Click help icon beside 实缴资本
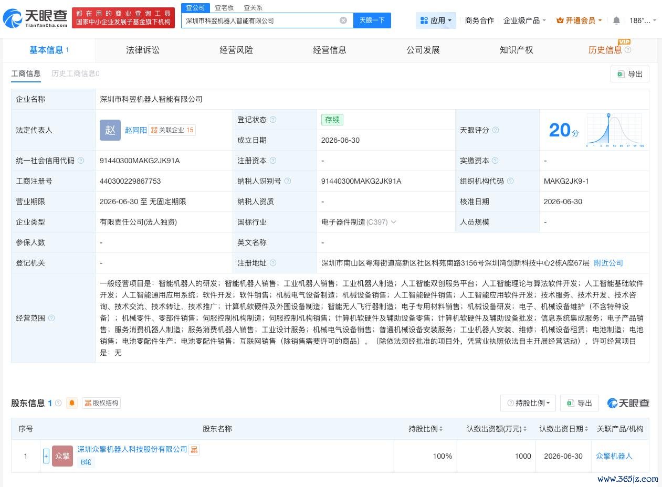 pos(495,161)
